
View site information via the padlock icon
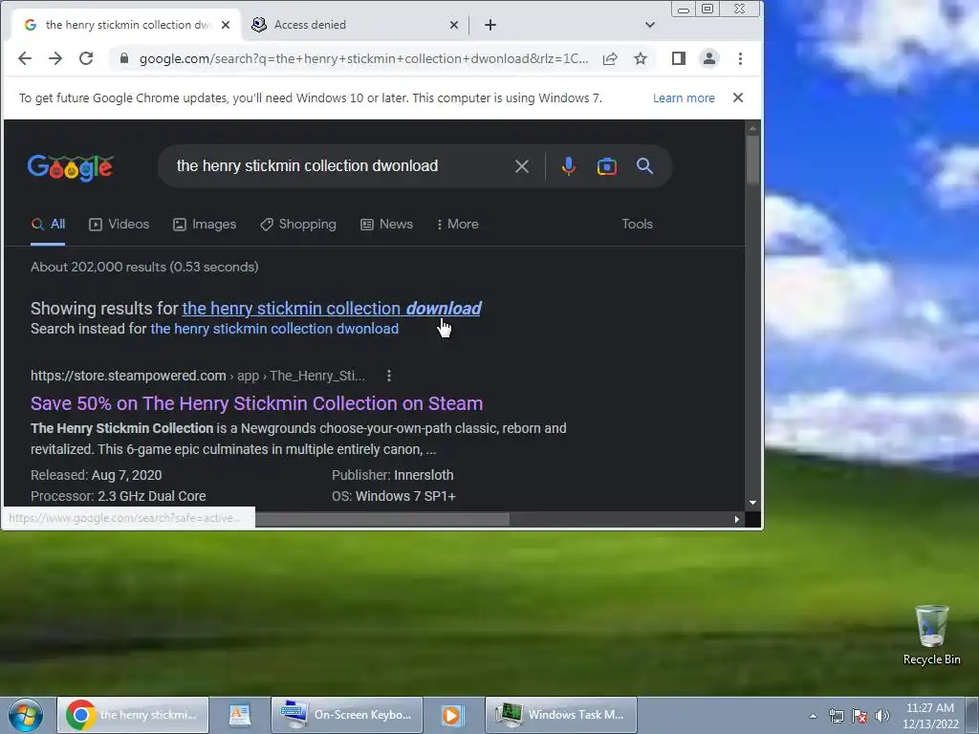tap(124, 58)
